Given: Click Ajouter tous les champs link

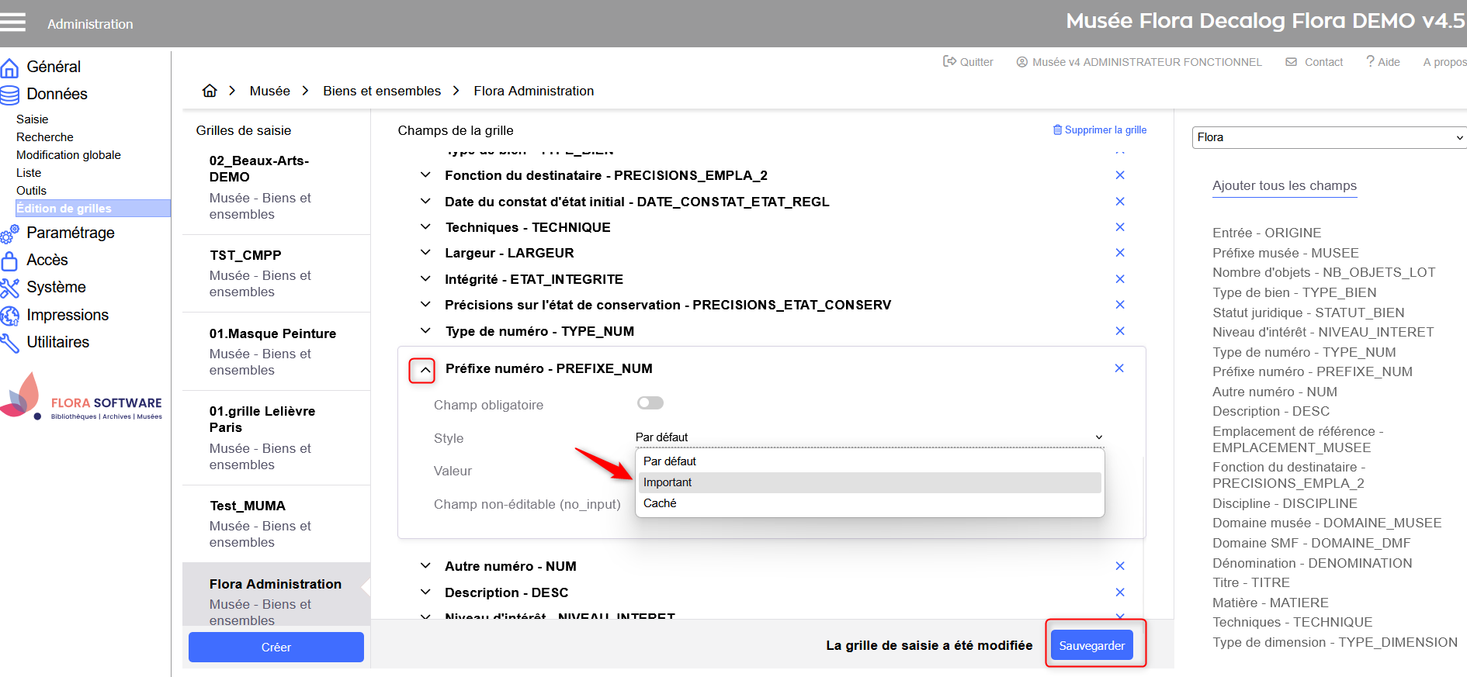Looking at the screenshot, I should click(1284, 185).
